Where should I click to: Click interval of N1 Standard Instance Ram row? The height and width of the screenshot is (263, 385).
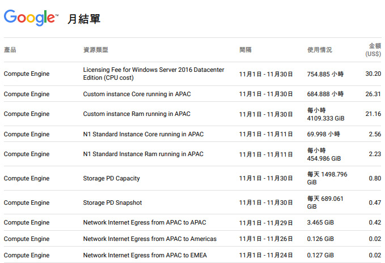coord(266,154)
